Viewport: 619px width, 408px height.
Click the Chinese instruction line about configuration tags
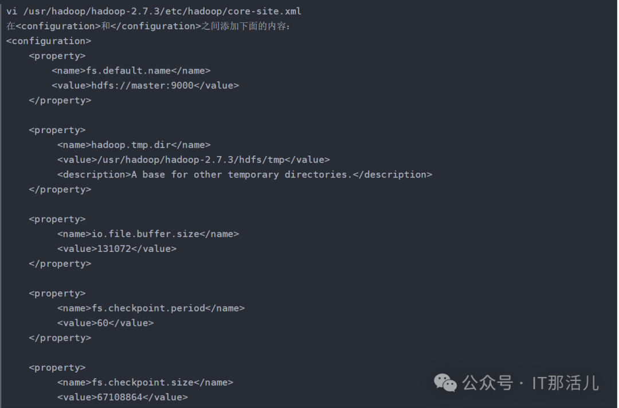[148, 26]
